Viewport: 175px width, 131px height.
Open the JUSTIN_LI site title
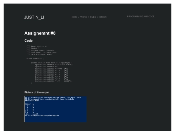pyautogui.click(x=34, y=17)
